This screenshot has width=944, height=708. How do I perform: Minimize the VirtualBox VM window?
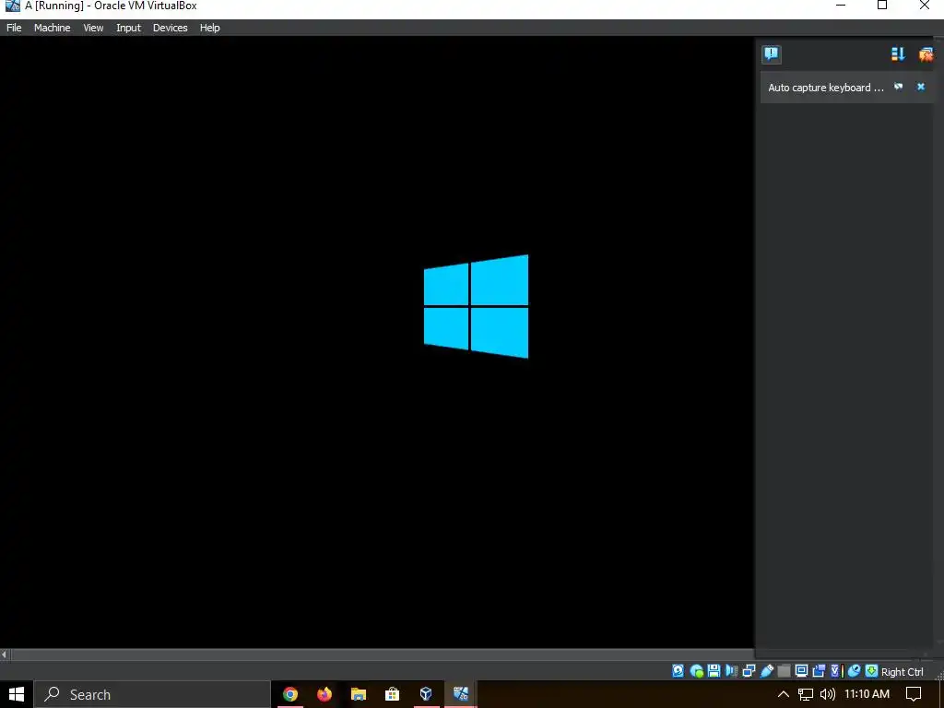click(x=841, y=6)
